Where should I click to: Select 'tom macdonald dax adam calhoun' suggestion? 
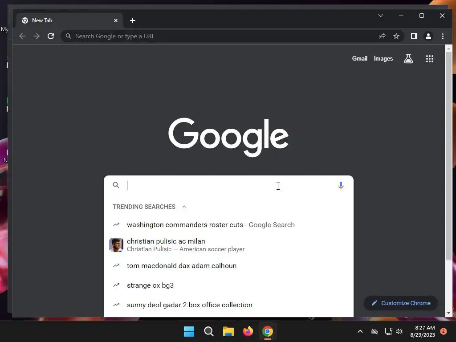pos(228,266)
